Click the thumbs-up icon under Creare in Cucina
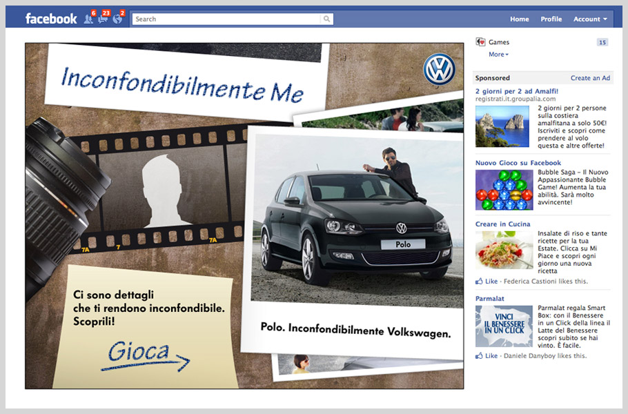The width and height of the screenshot is (628, 414). (479, 282)
